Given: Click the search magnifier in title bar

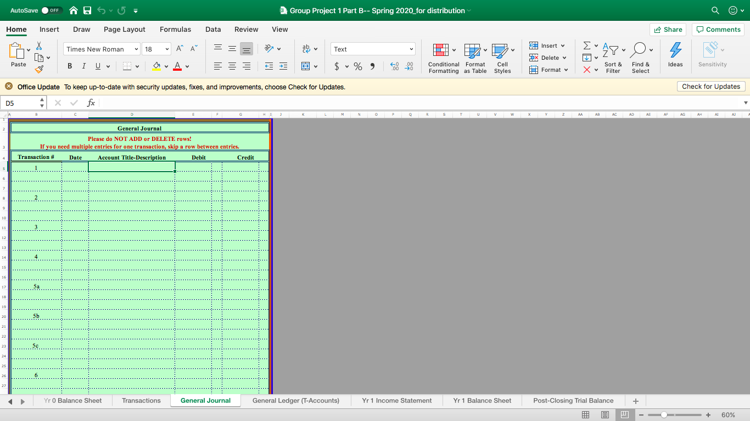Looking at the screenshot, I should pos(715,10).
